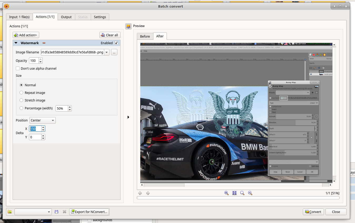Open the Position dropdown set to Center
Image resolution: width=355 pixels, height=223 pixels.
(43, 120)
